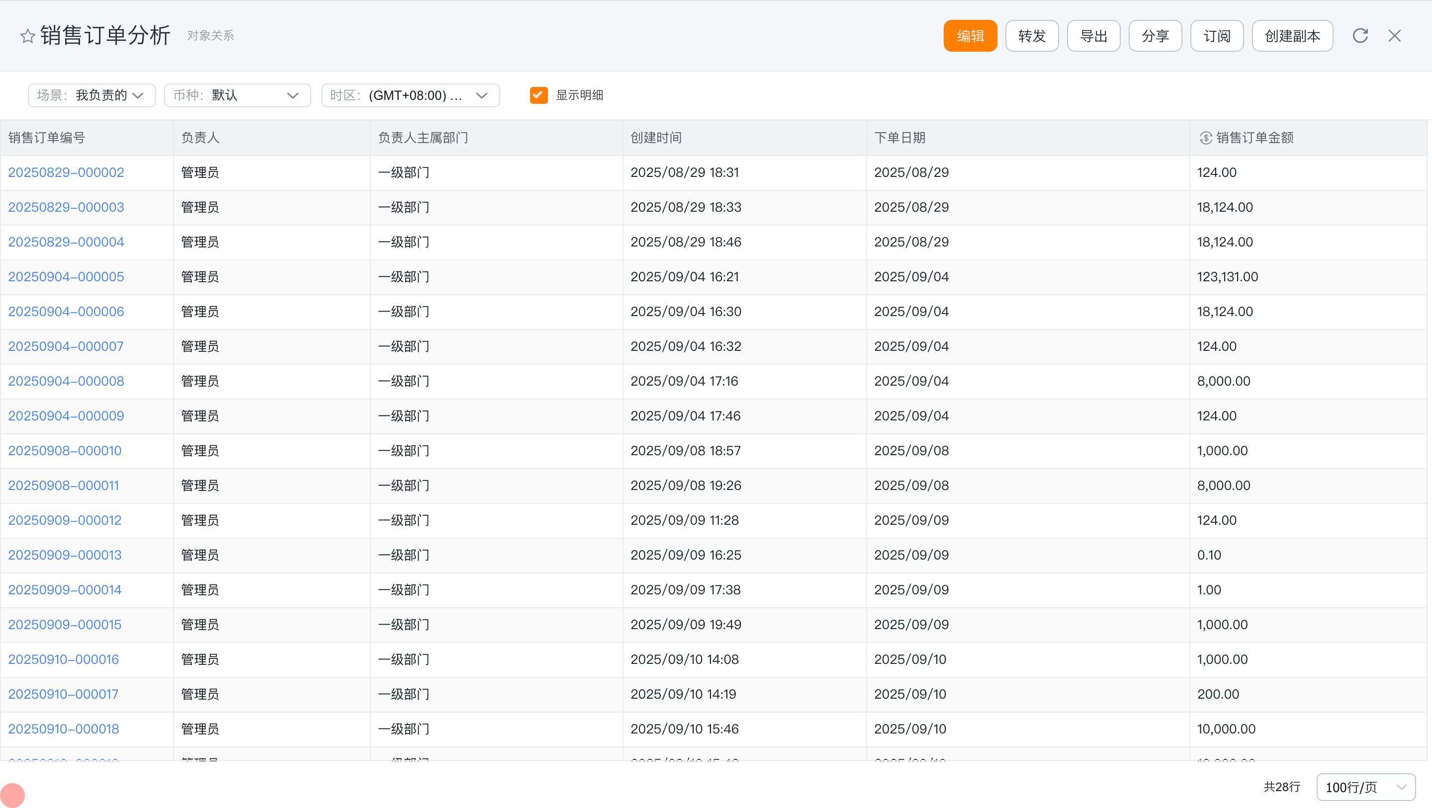Click the refresh icon in header
This screenshot has height=808, width=1432.
1360,36
